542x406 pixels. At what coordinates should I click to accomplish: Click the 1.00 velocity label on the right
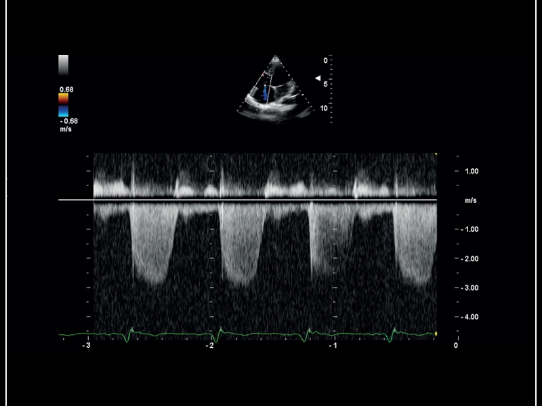click(x=471, y=171)
